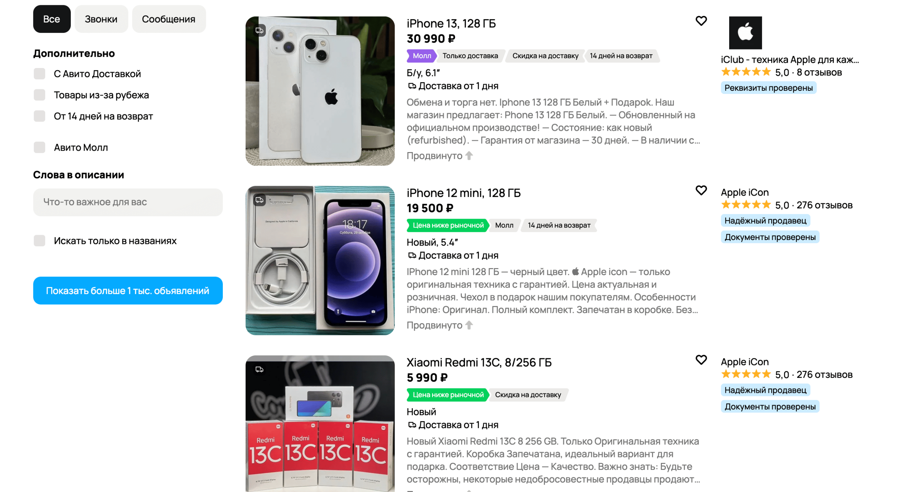Open the iPhone 12 mini, 128 ГБ listing title
The height and width of the screenshot is (492, 897).
463,193
